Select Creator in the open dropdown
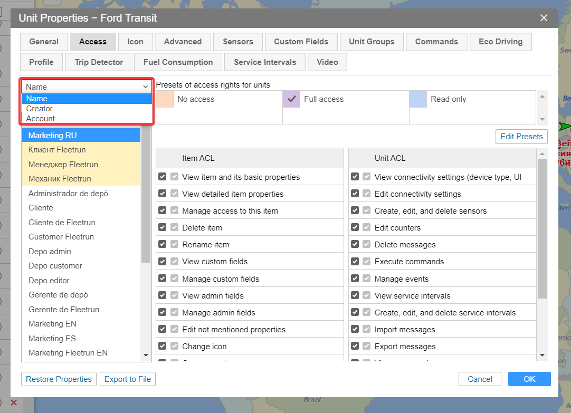This screenshot has width=571, height=413. pyautogui.click(x=40, y=109)
